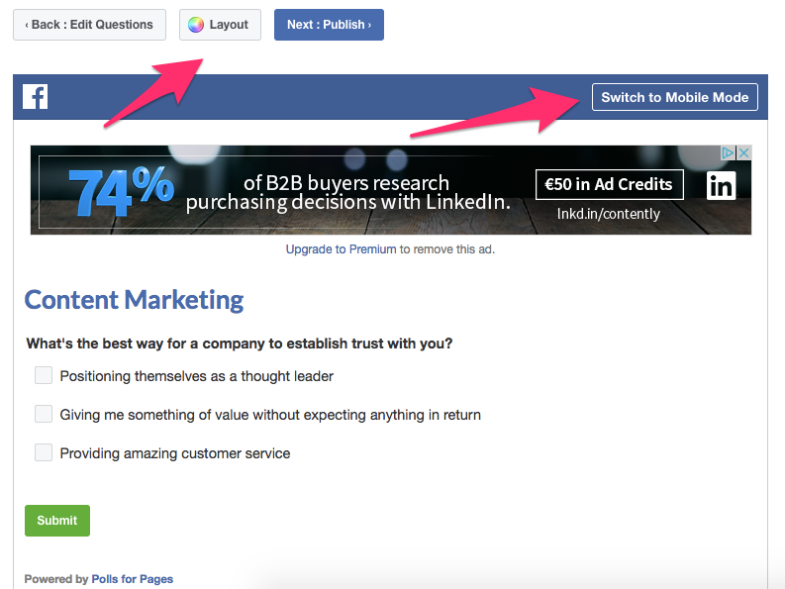Click the 74% LinkedIn banner ad
Screen dimensions: 785x589
[x=390, y=190]
